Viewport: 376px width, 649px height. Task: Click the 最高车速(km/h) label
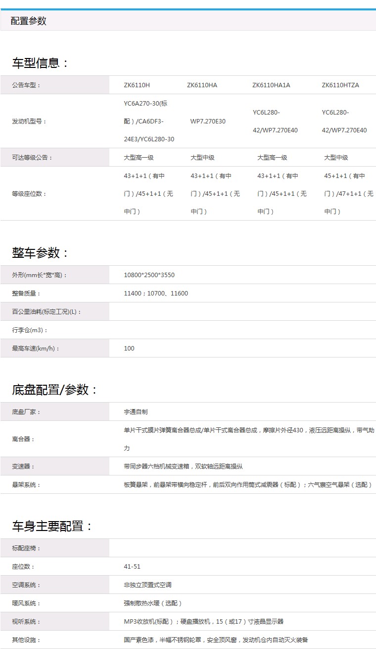pyautogui.click(x=36, y=349)
